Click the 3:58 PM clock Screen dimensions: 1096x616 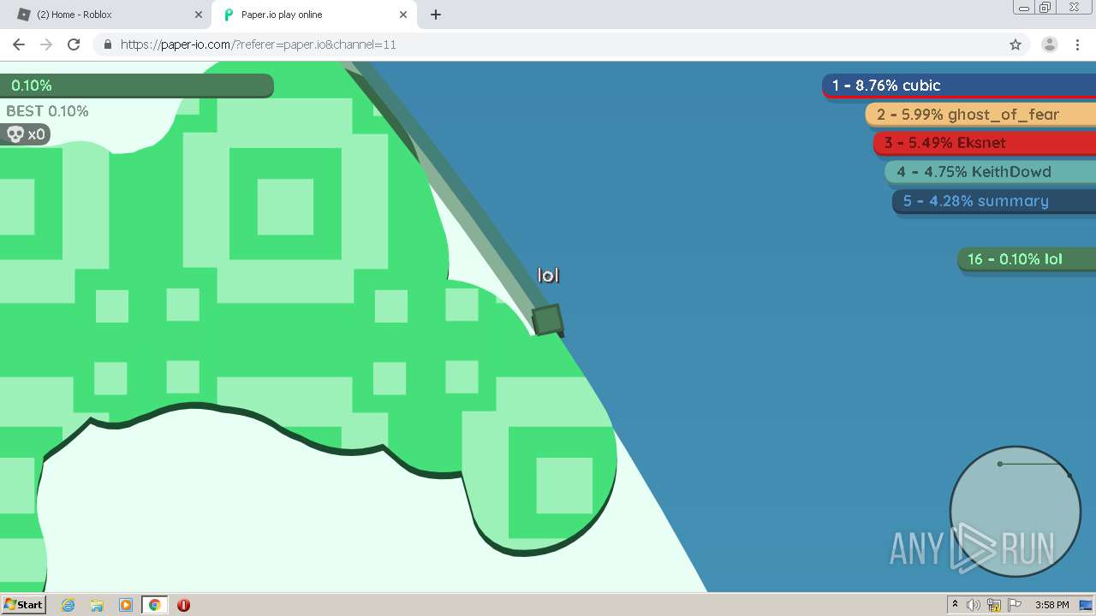[1051, 605]
